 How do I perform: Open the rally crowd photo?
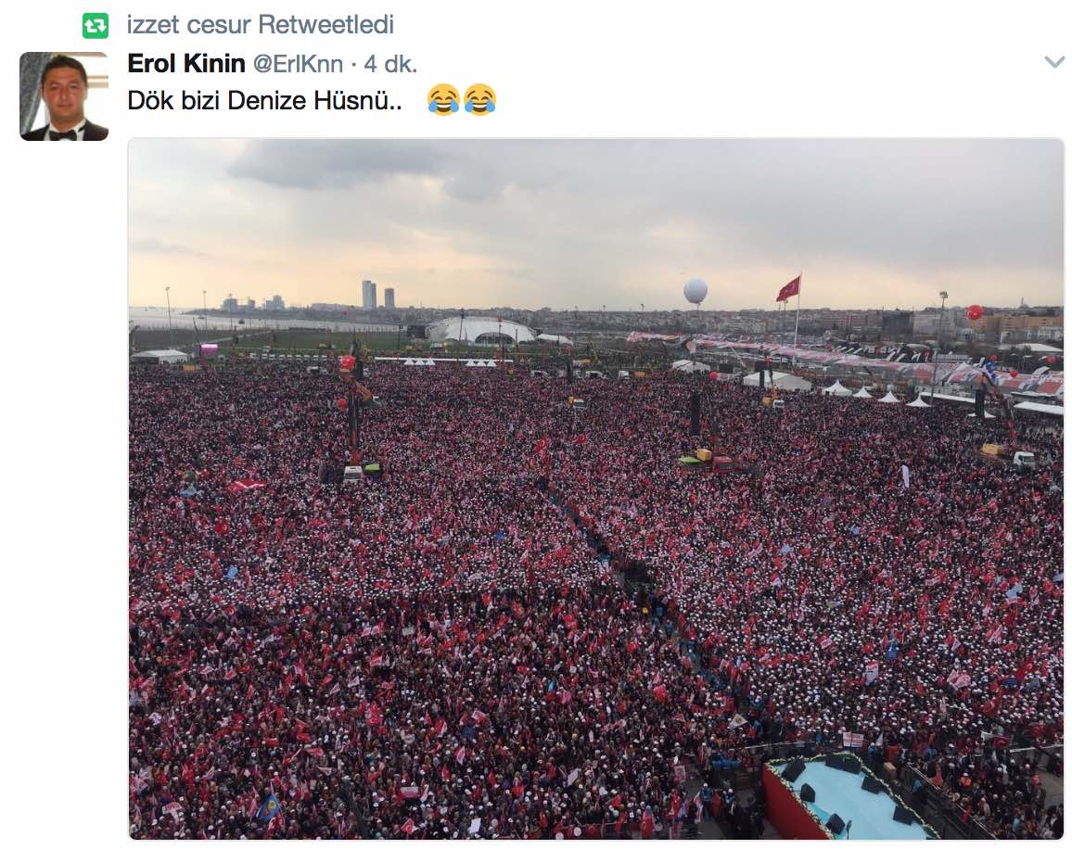[596, 488]
